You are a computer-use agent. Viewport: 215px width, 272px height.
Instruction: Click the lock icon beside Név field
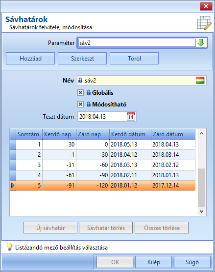(x=80, y=80)
